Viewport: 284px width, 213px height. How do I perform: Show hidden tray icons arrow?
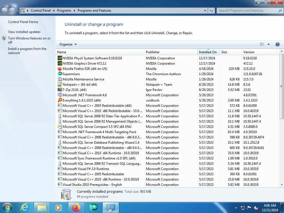[236, 208]
